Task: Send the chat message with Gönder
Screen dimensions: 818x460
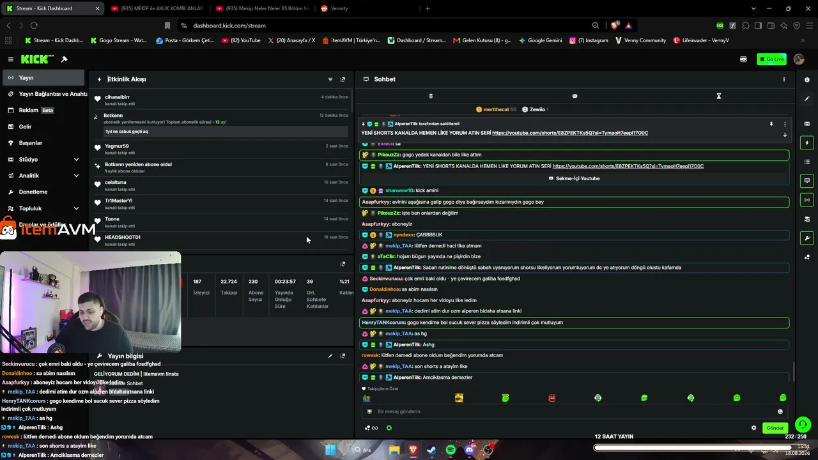Action: pos(775,428)
